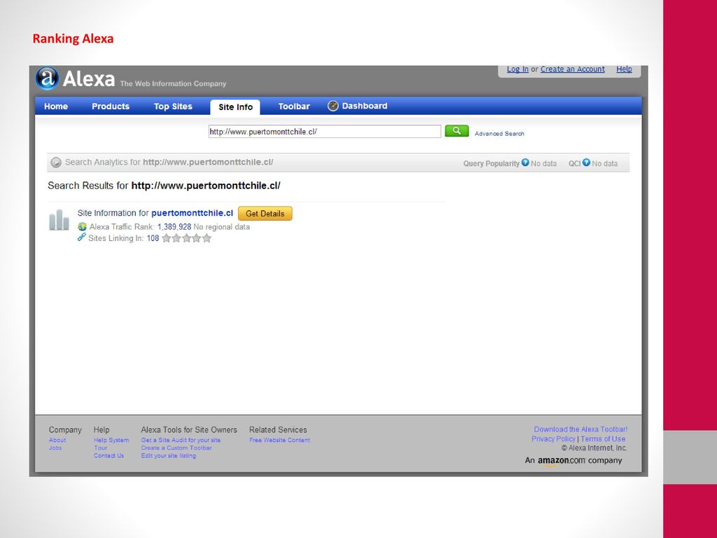Screen dimensions: 717x538
Task: Open the Jobs footer link
Action: click(55, 448)
